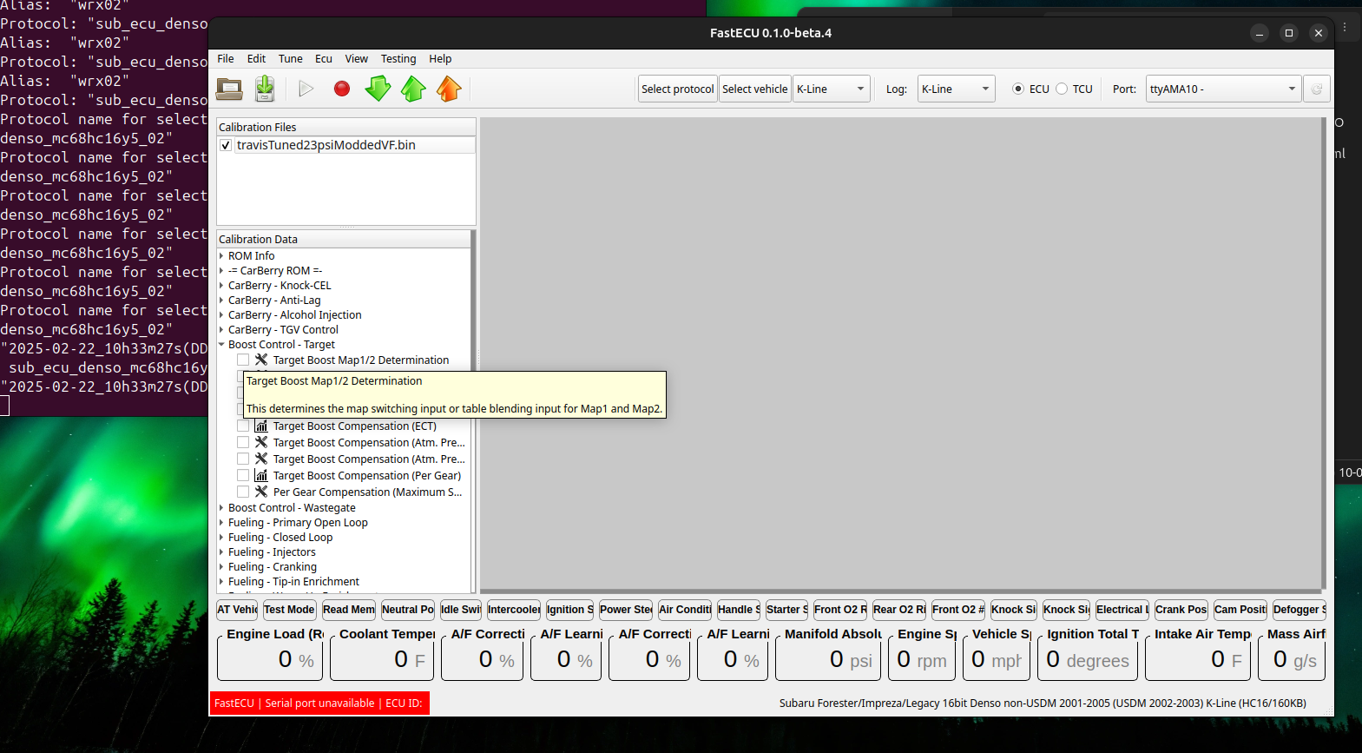The height and width of the screenshot is (753, 1362).
Task: Select the ECU radio button
Action: pos(1018,89)
